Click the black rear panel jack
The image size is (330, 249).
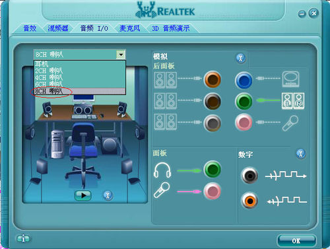(x=213, y=102)
